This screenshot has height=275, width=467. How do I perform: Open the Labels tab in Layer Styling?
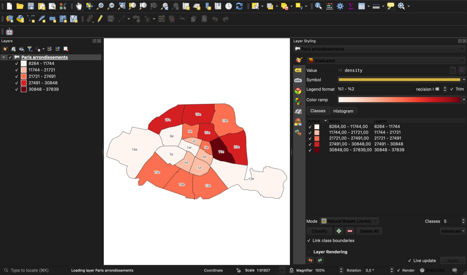(298, 70)
